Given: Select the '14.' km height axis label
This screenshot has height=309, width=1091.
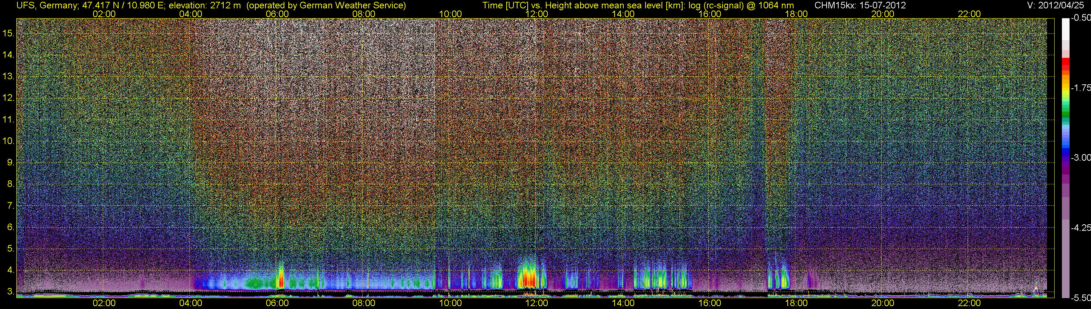Looking at the screenshot, I should (9, 55).
